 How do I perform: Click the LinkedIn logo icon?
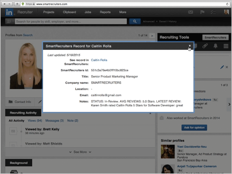(x=9, y=12)
